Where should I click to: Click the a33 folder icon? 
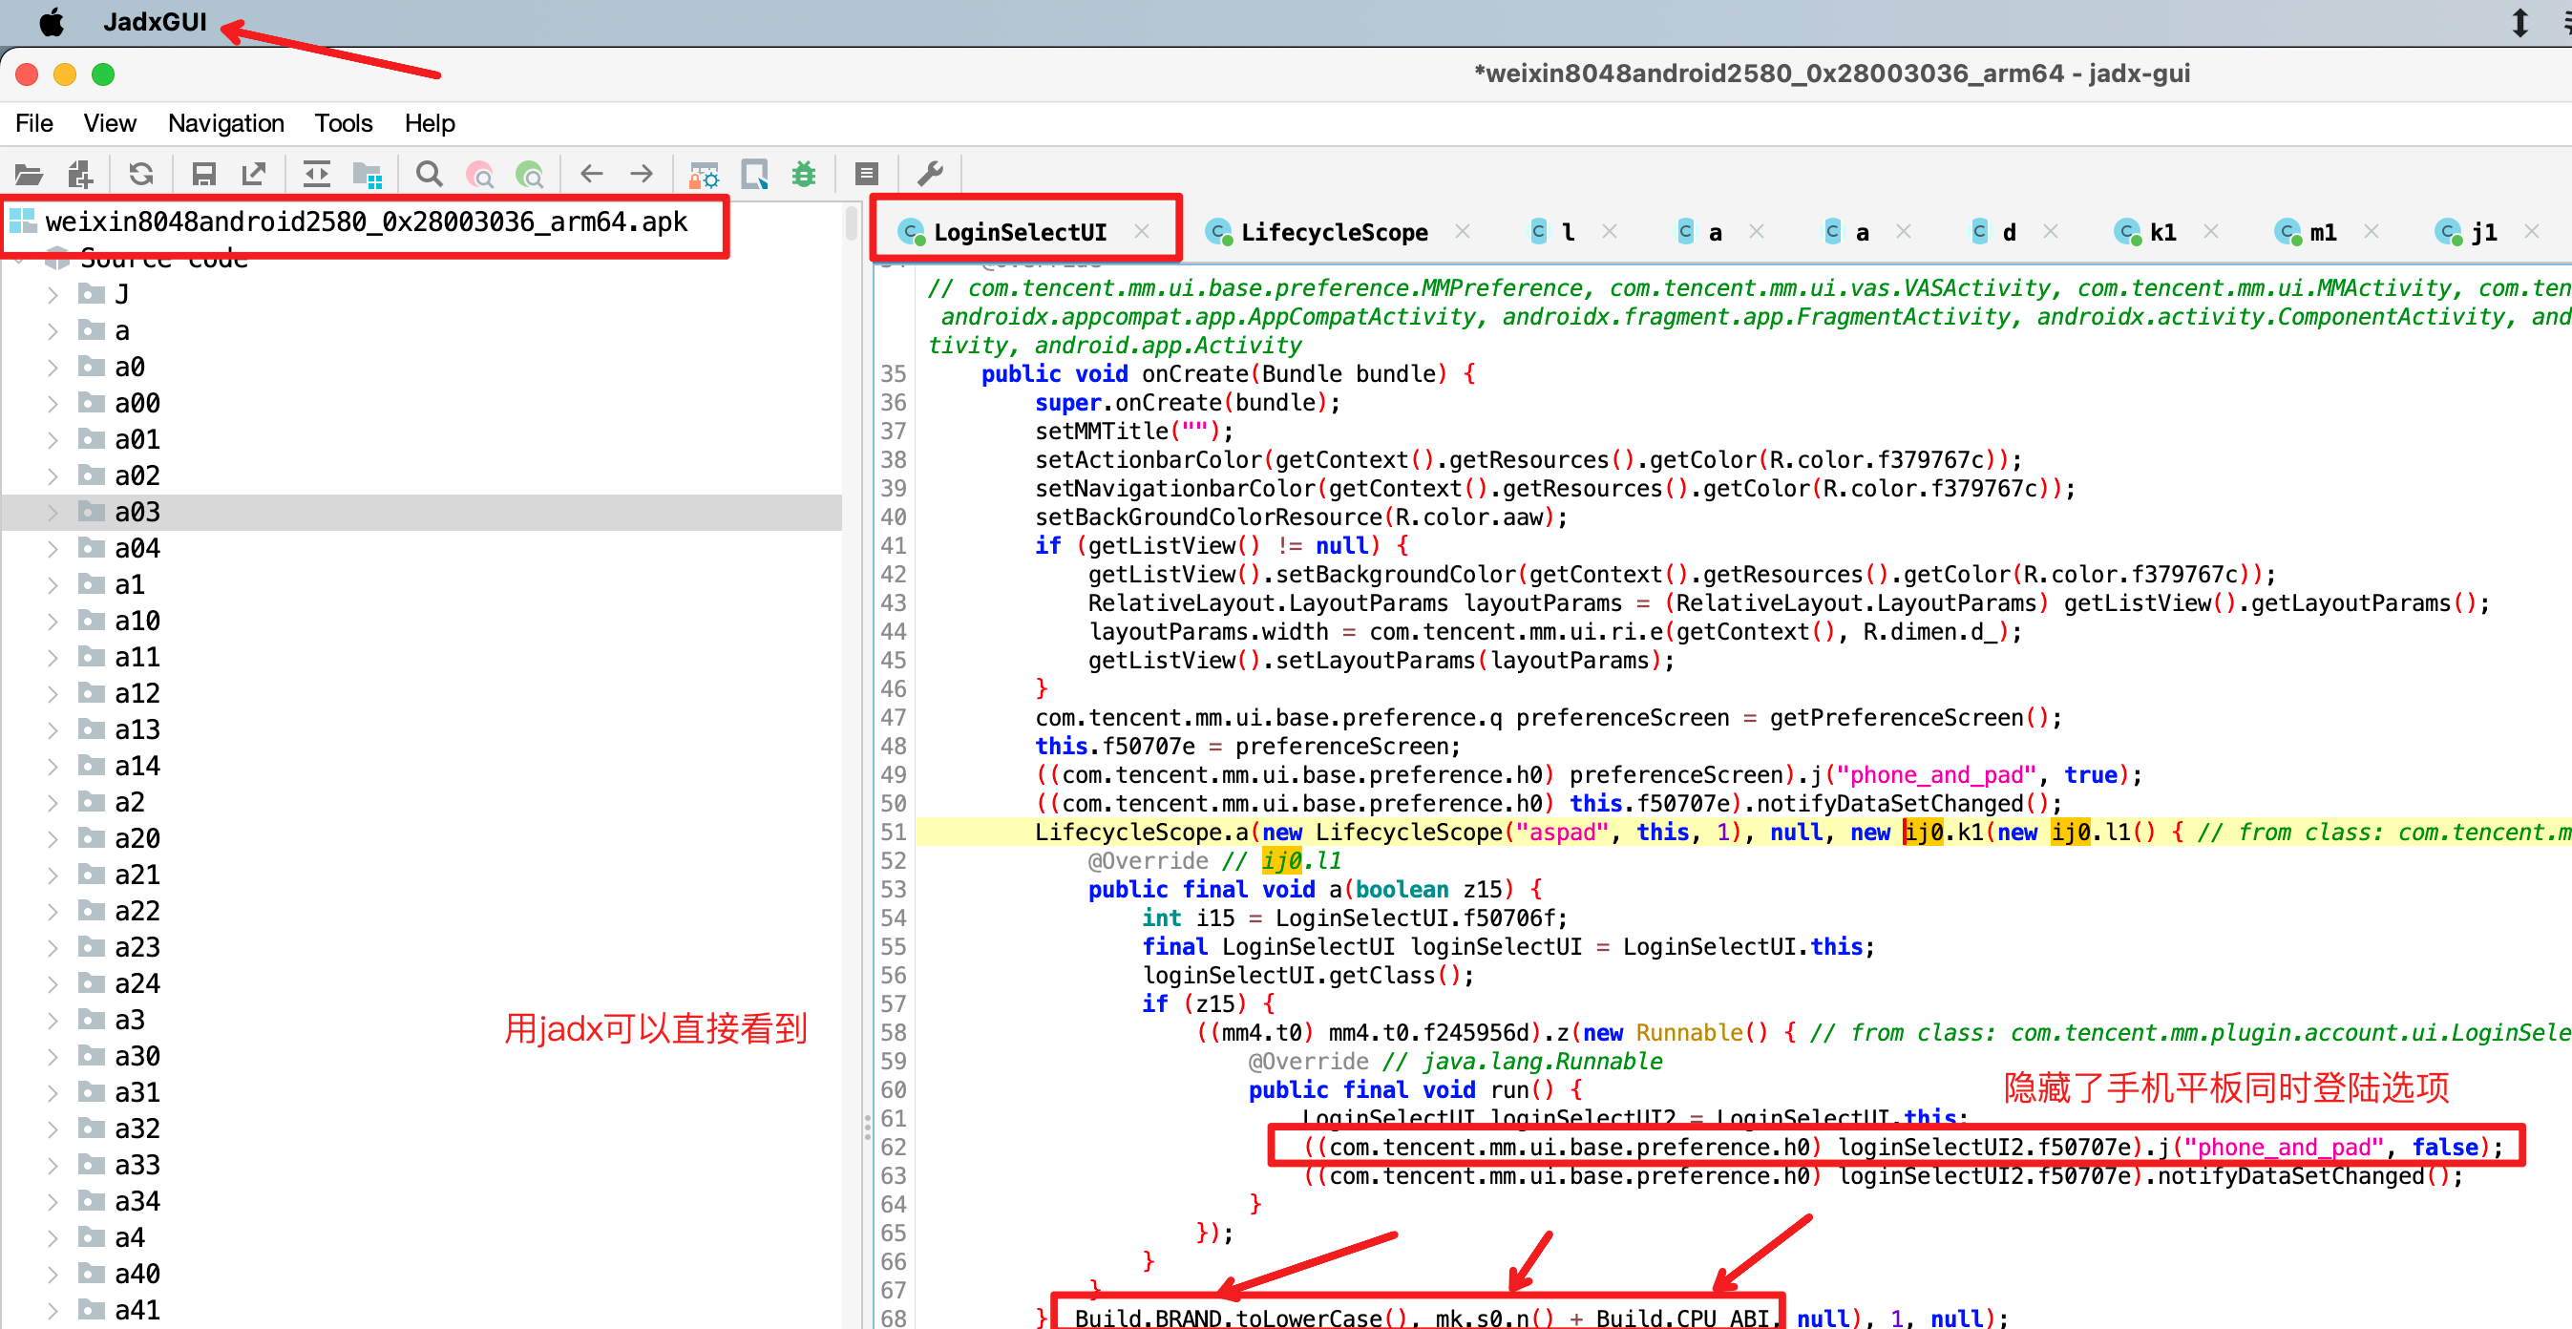(92, 1165)
